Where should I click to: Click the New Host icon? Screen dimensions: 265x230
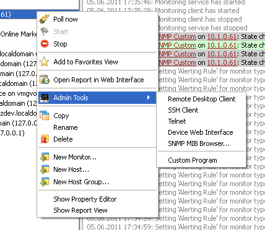click(x=45, y=169)
